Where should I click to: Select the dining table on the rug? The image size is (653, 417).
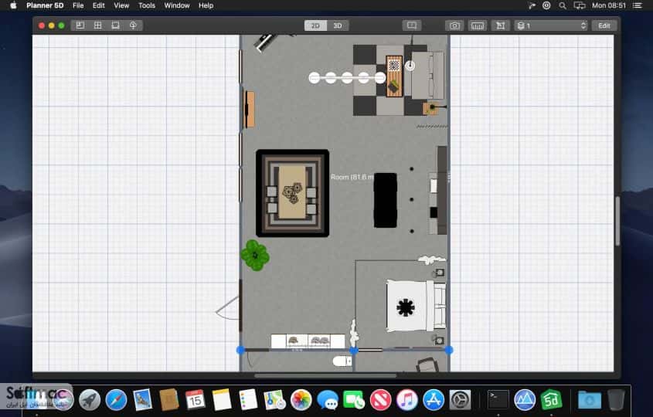(x=292, y=192)
